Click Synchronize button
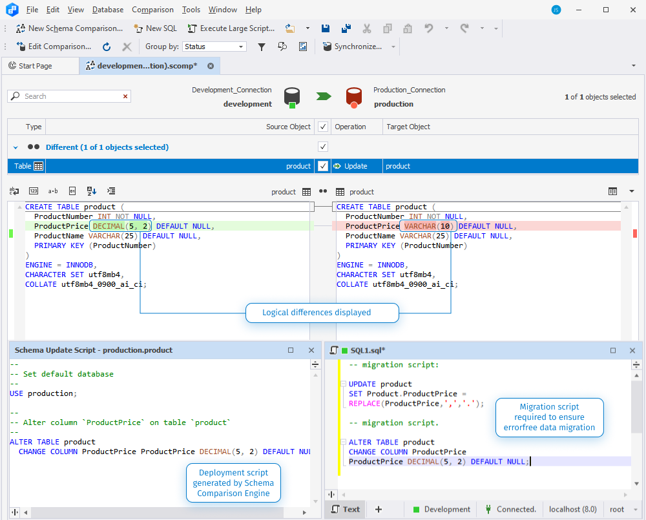Image resolution: width=646 pixels, height=520 pixels. pos(353,47)
